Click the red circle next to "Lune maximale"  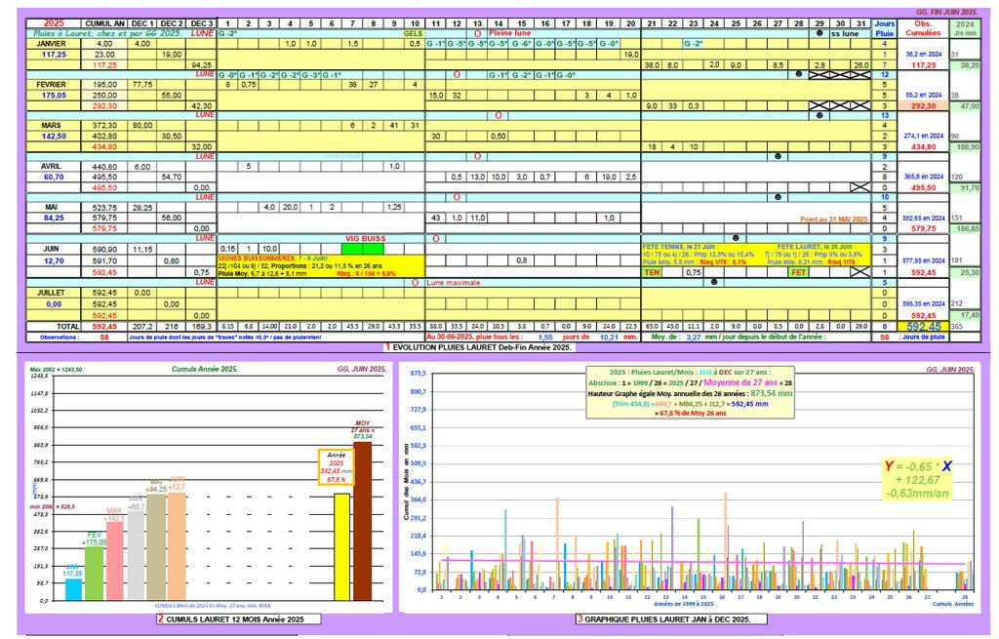pyautogui.click(x=416, y=283)
